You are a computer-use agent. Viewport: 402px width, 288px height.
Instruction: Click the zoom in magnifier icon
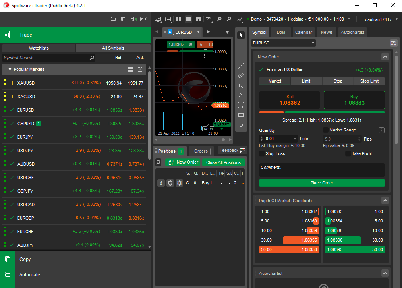229,19
